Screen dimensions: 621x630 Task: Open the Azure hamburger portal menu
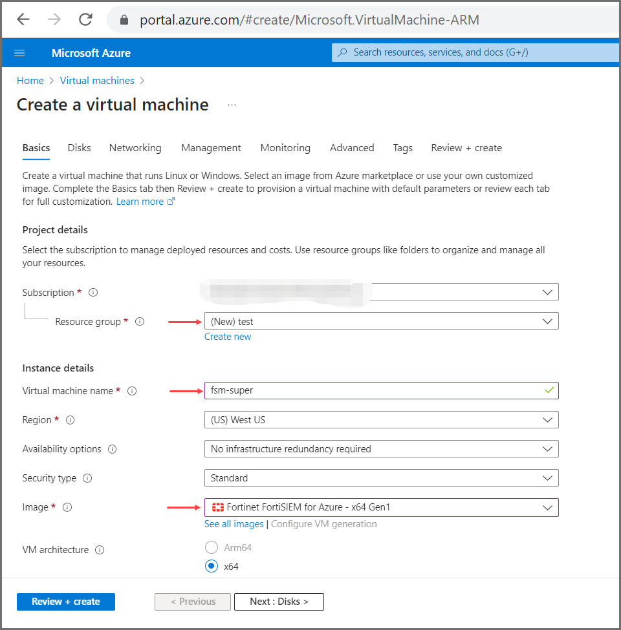point(19,53)
